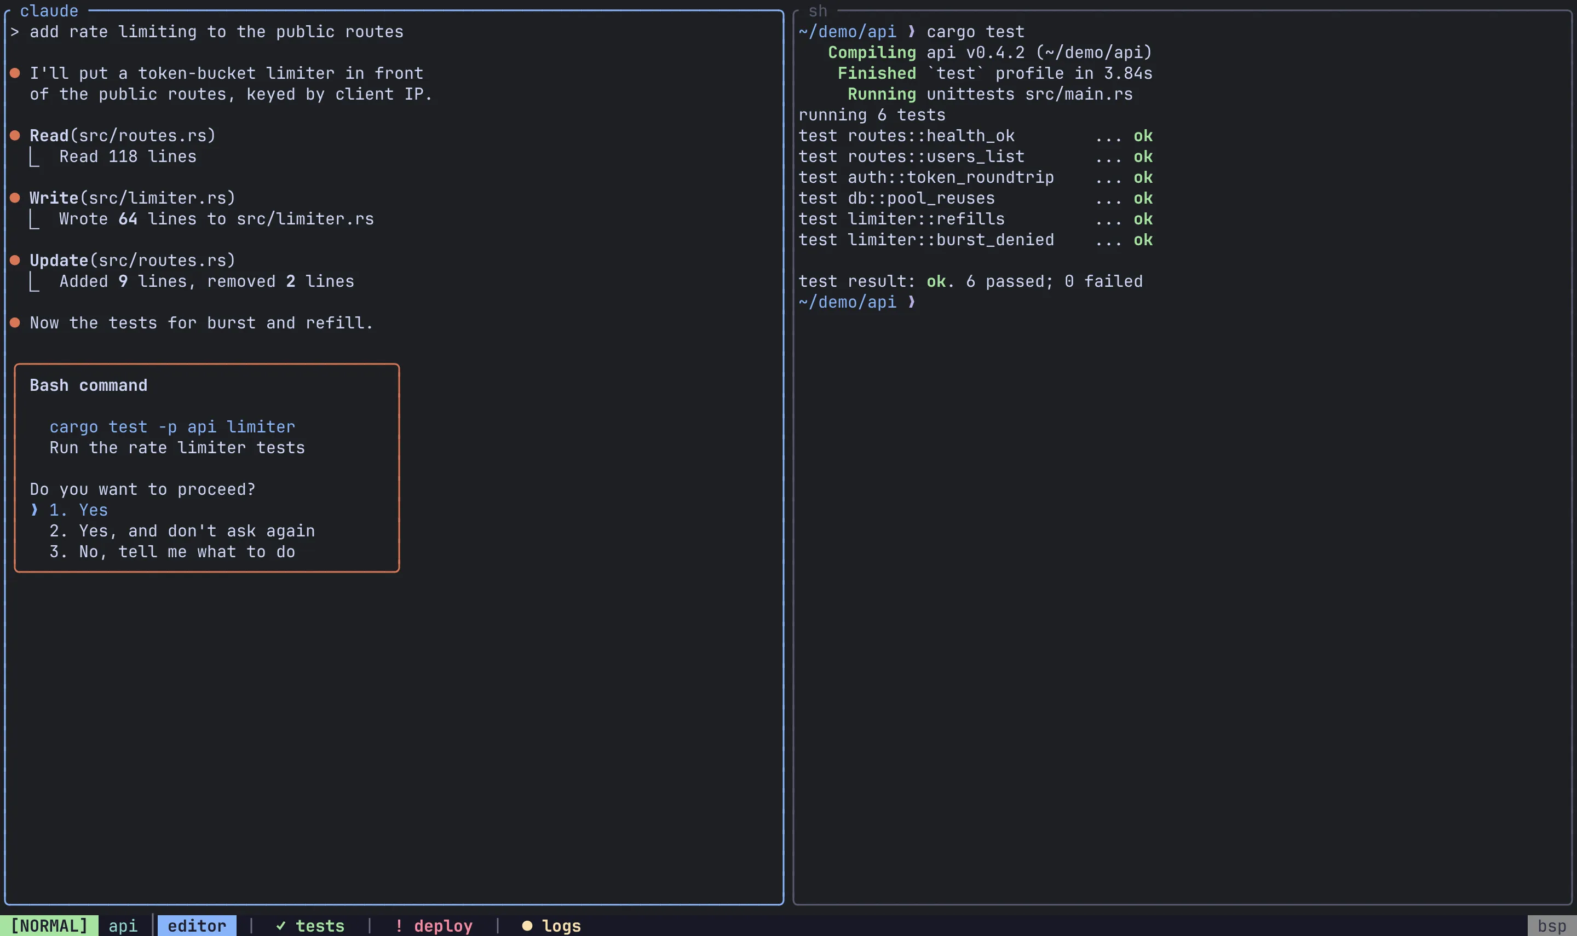Click 'Now the tests for burst and refill.'
The image size is (1577, 936).
click(202, 322)
